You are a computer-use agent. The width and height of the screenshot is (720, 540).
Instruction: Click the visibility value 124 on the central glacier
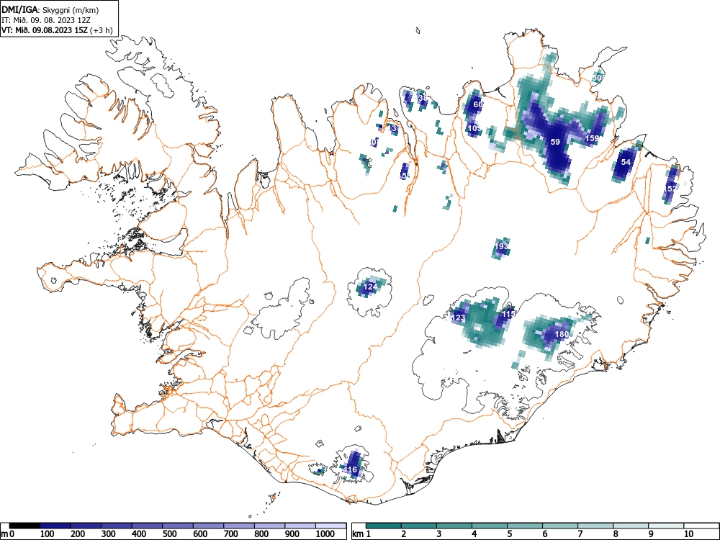coord(370,287)
